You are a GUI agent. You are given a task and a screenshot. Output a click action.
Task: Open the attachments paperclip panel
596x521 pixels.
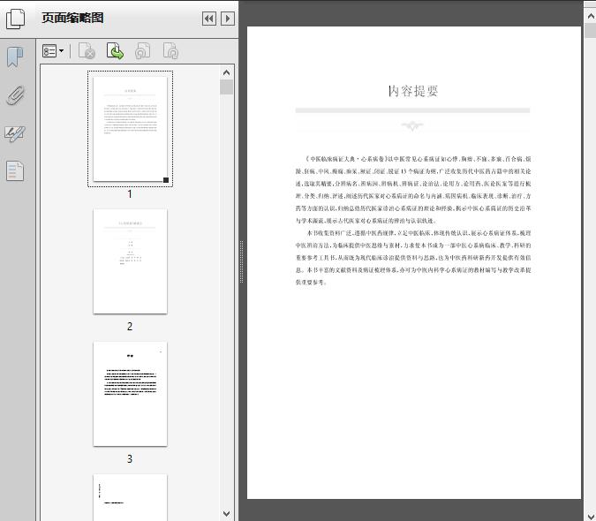[x=16, y=95]
